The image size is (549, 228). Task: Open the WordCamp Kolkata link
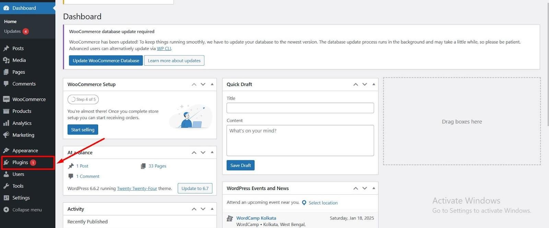coord(256,218)
